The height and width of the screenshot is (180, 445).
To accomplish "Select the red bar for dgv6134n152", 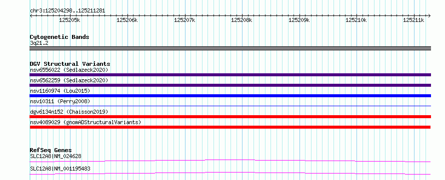I will pyautogui.click(x=230, y=117).
